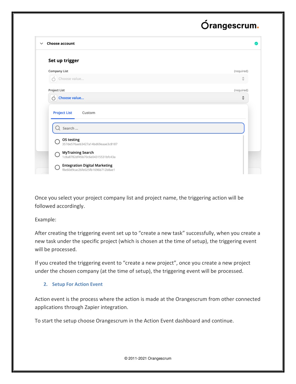The image size is (296, 384).
Task: Click the Company List field label
Action: [x=58, y=71]
